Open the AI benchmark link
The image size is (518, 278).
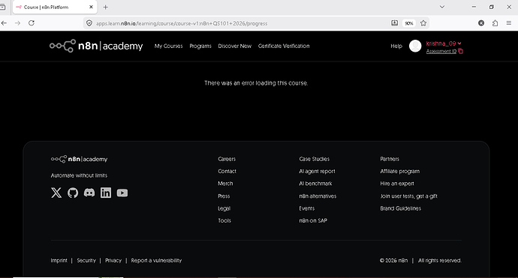tap(315, 184)
